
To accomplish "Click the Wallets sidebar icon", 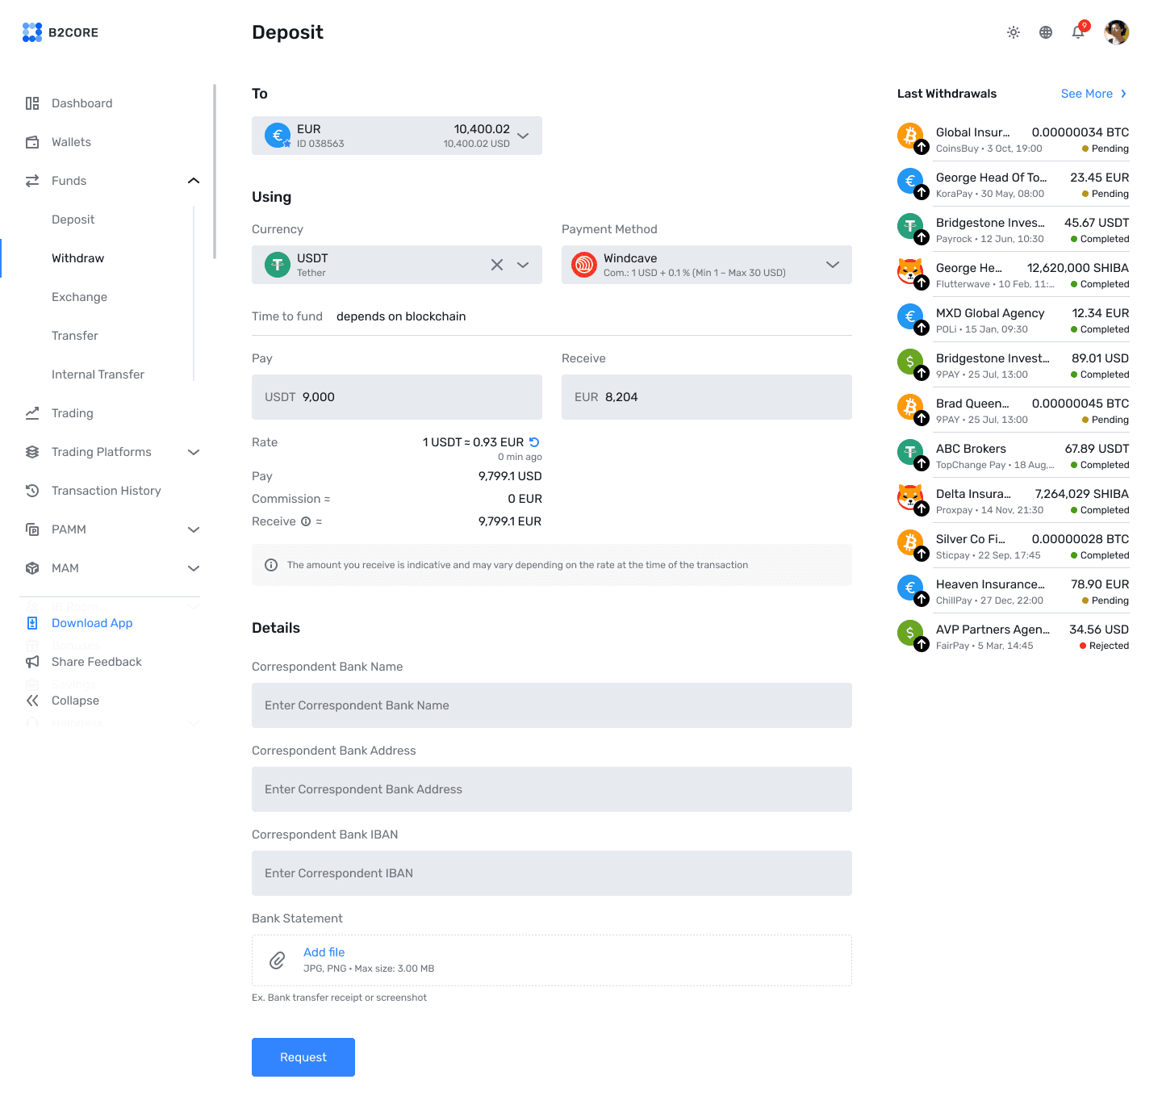I will coord(32,142).
